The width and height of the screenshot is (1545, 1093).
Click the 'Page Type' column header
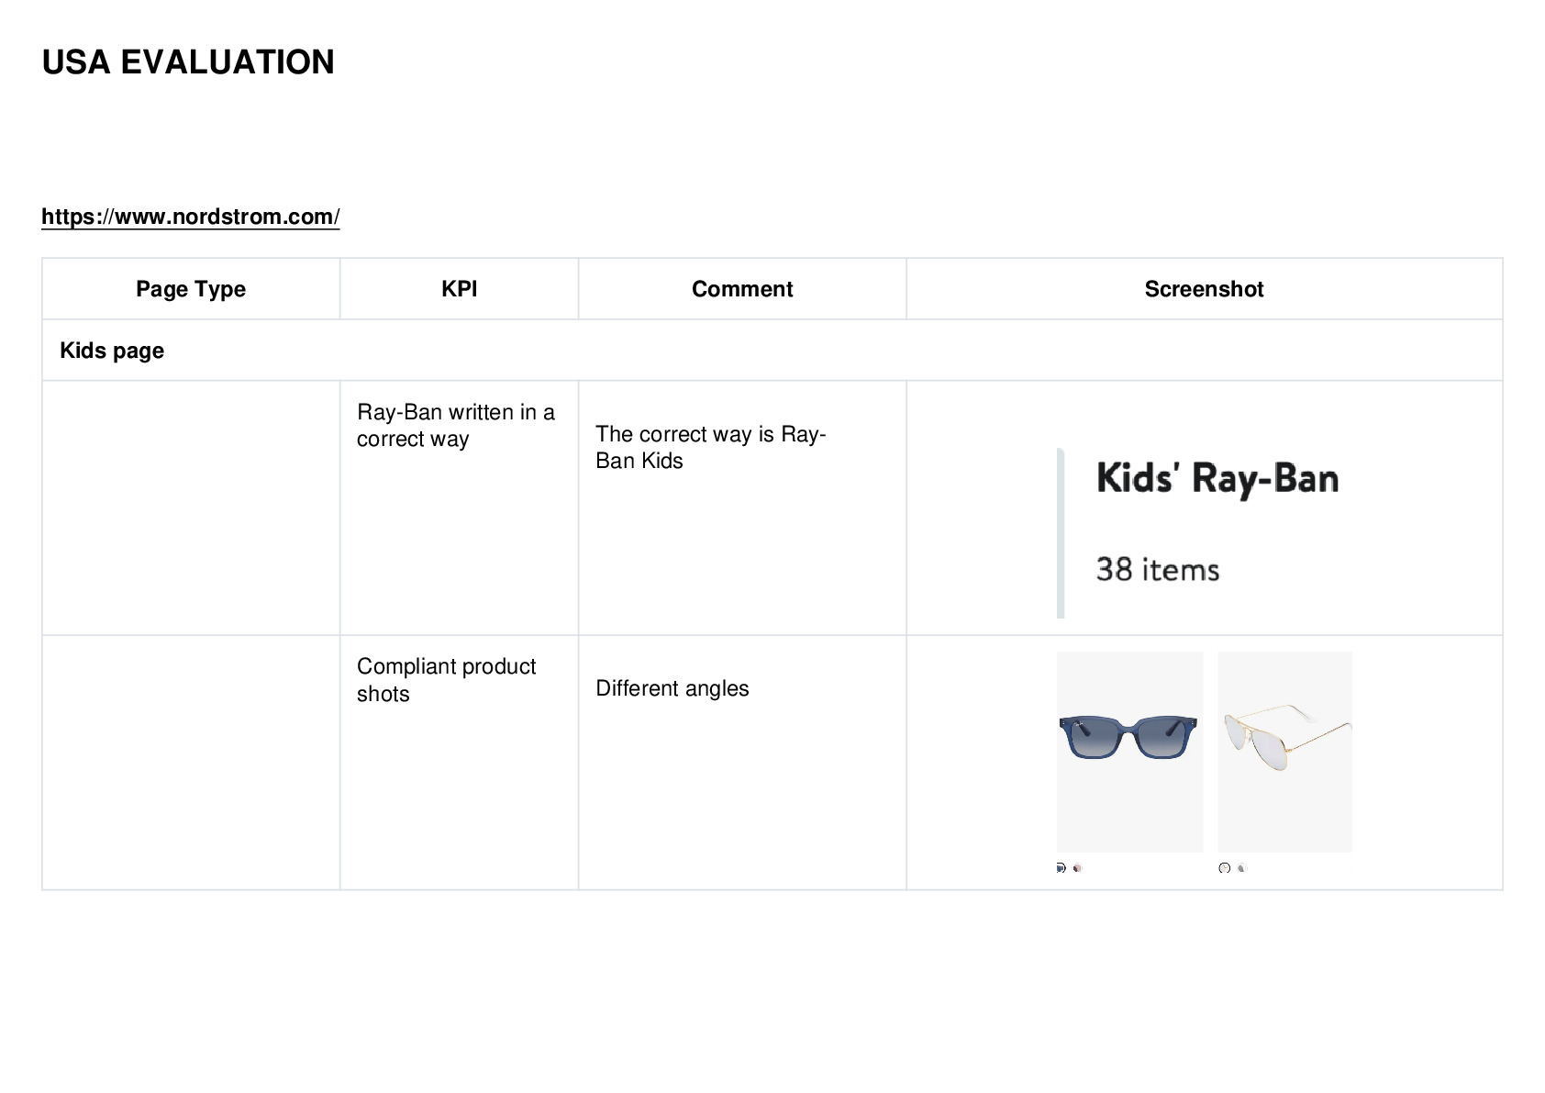coord(191,289)
